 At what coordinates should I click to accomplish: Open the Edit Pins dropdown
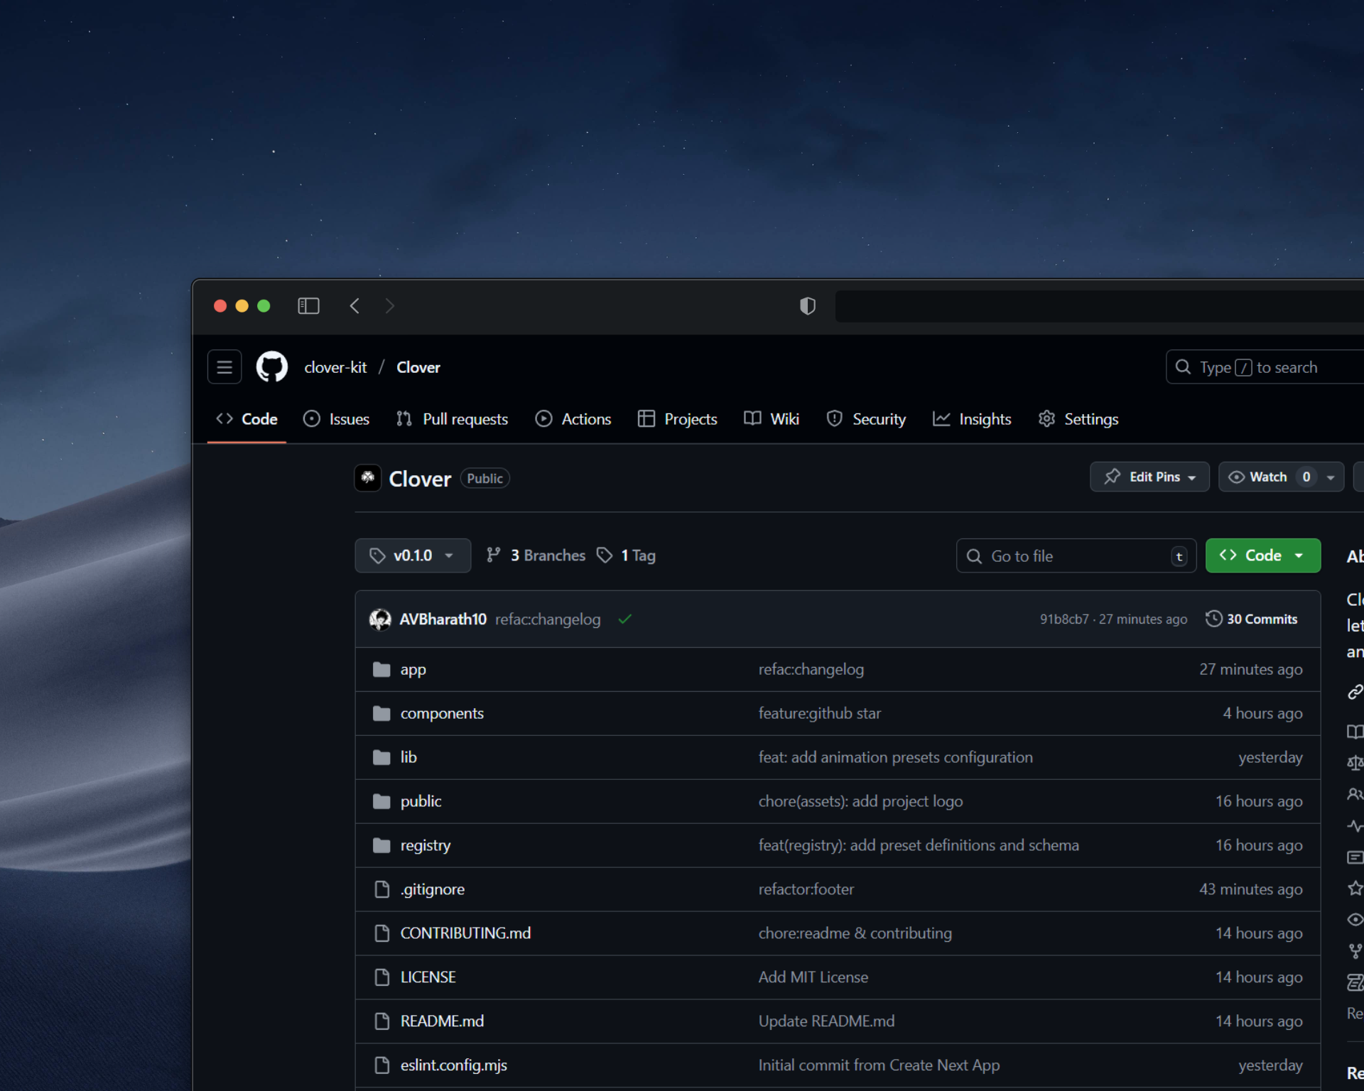(1149, 477)
